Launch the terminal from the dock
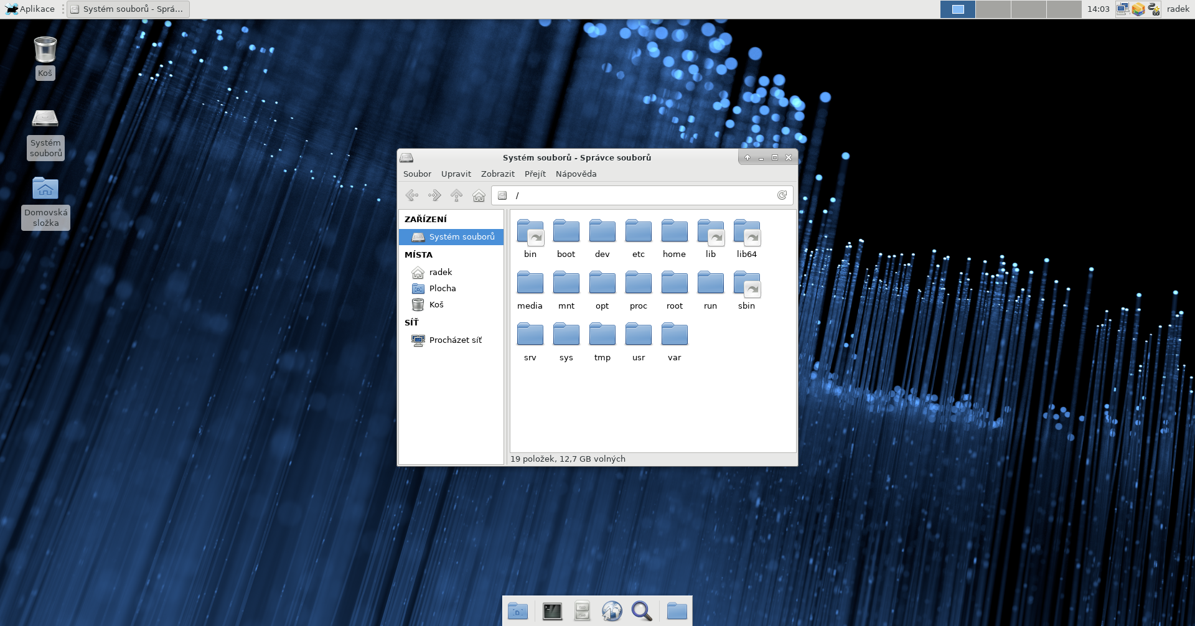The image size is (1195, 626). pos(552,611)
